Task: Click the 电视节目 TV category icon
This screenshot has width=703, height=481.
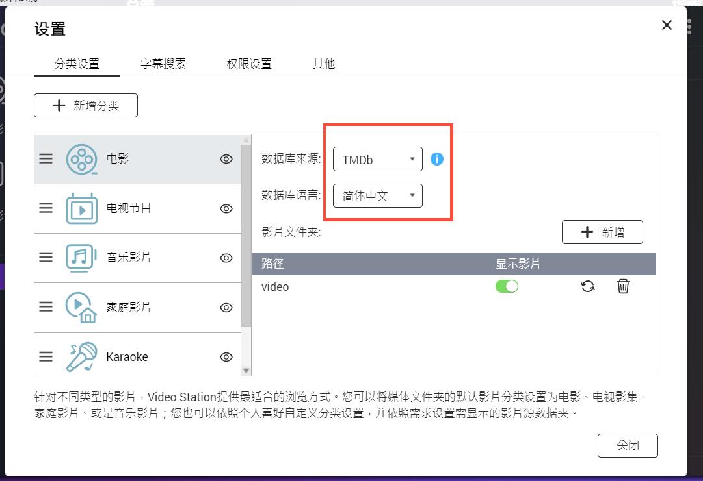Action: click(x=80, y=208)
